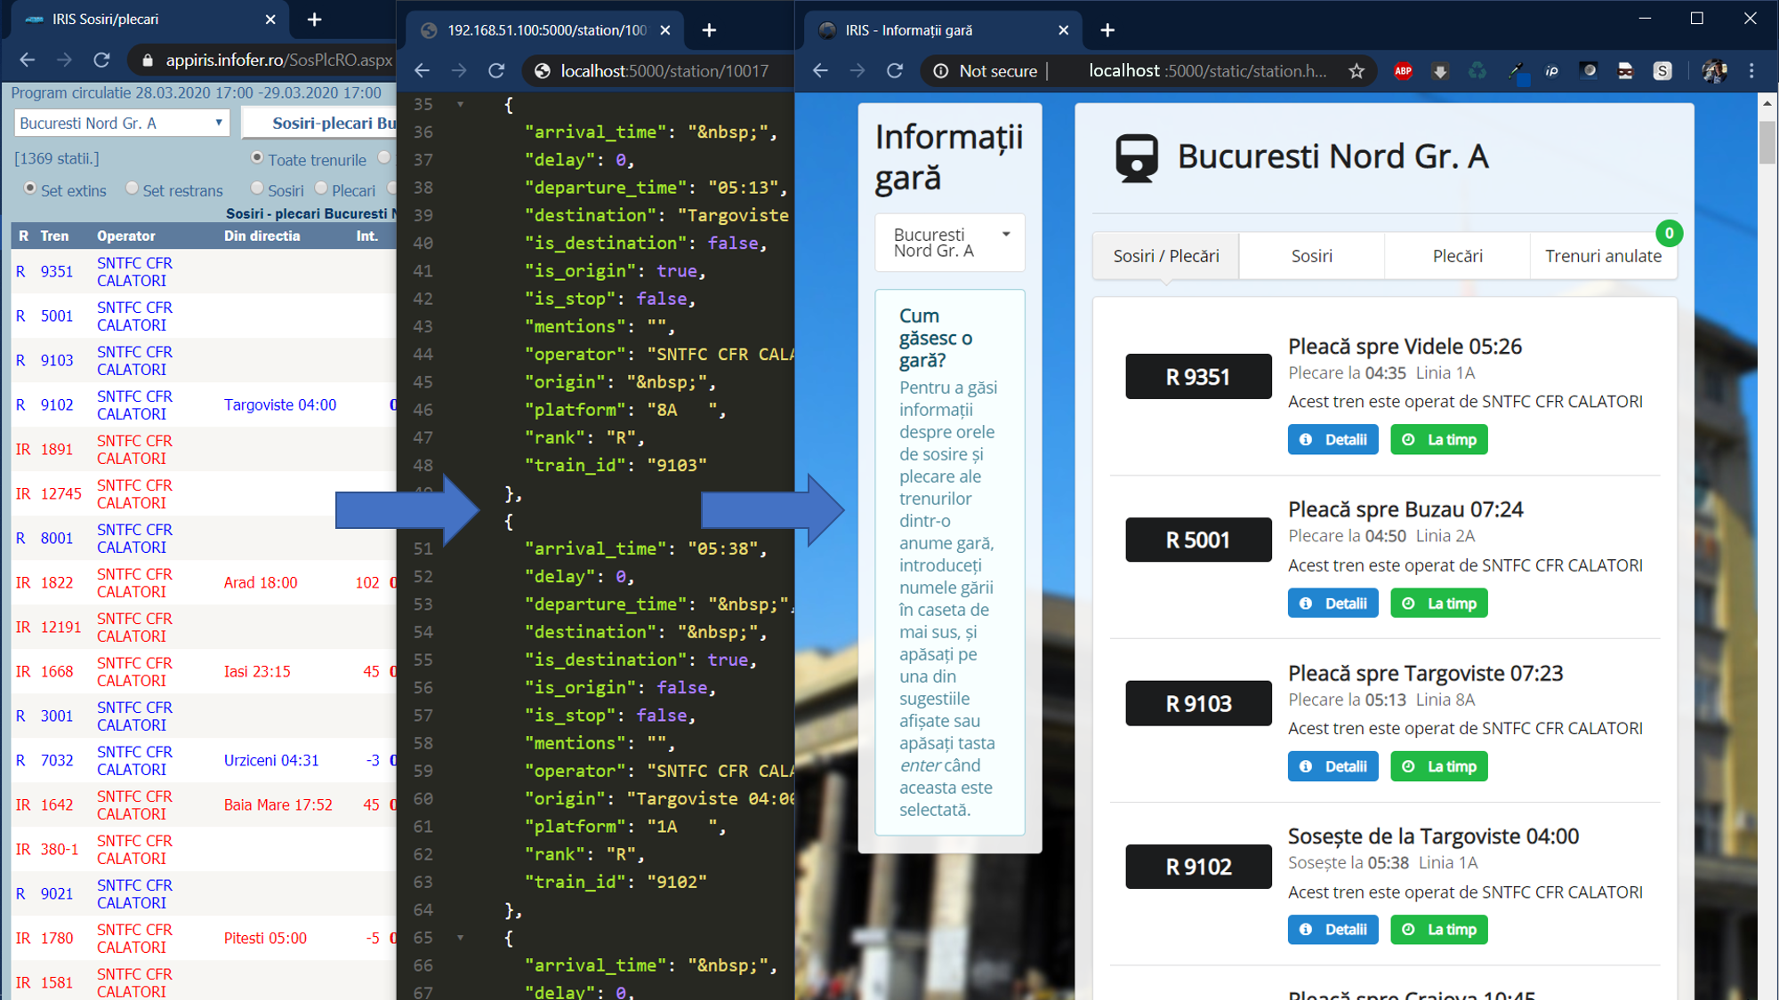Select the Toate trenurile radio button
Screen dimensions: 1779x1000
click(x=257, y=158)
